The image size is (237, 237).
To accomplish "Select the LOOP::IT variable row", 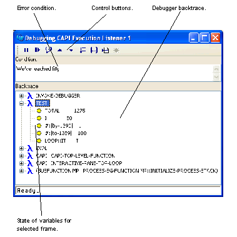I will click(58, 141).
